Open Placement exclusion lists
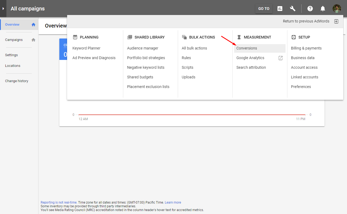The height and width of the screenshot is (214, 347). pyautogui.click(x=148, y=87)
